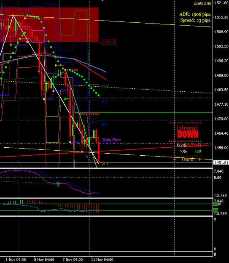
Task: Click the 1521.60 price scale label
Action: [x=221, y=3]
